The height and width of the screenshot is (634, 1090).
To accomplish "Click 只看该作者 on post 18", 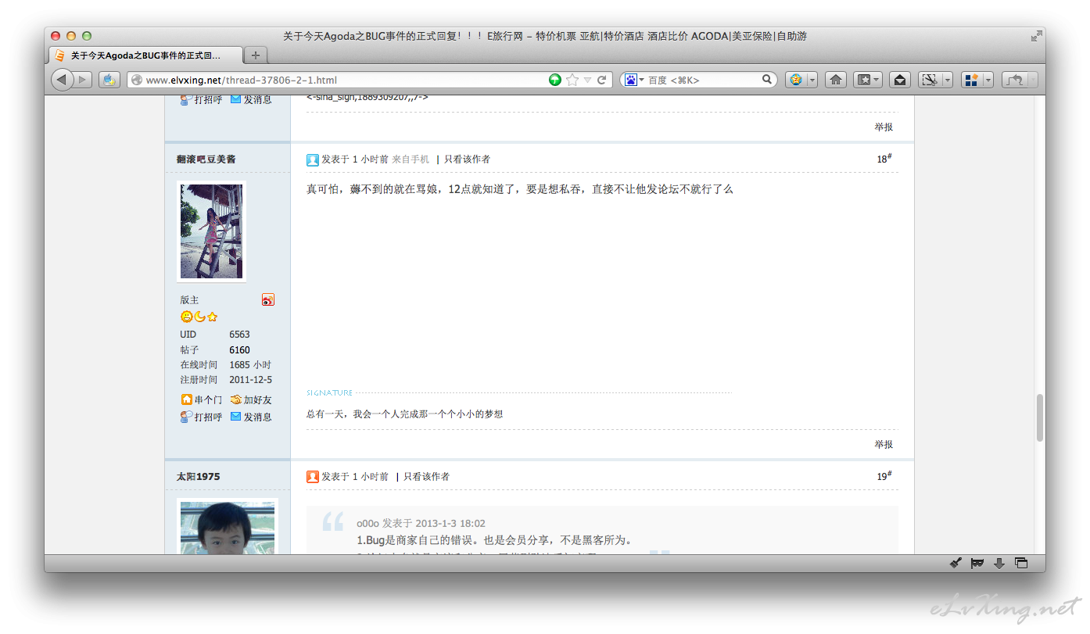I will point(467,159).
